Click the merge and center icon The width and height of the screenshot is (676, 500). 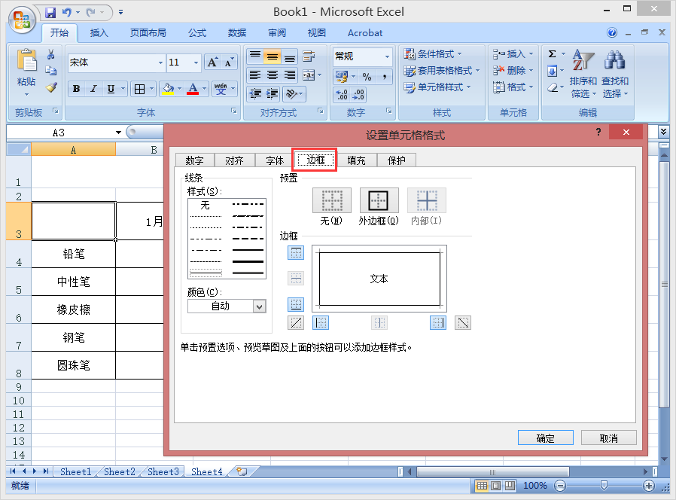click(309, 75)
